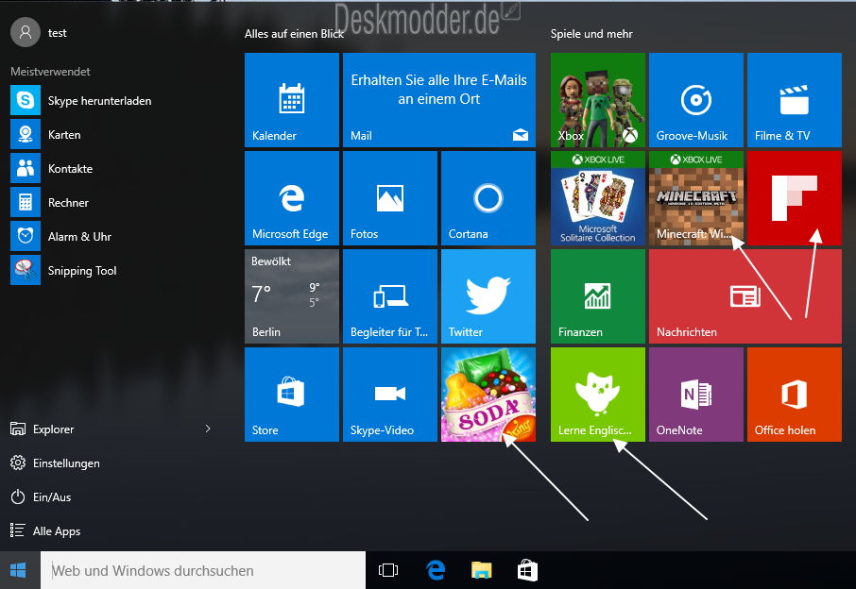Open the Nachrichten tile

click(x=745, y=296)
